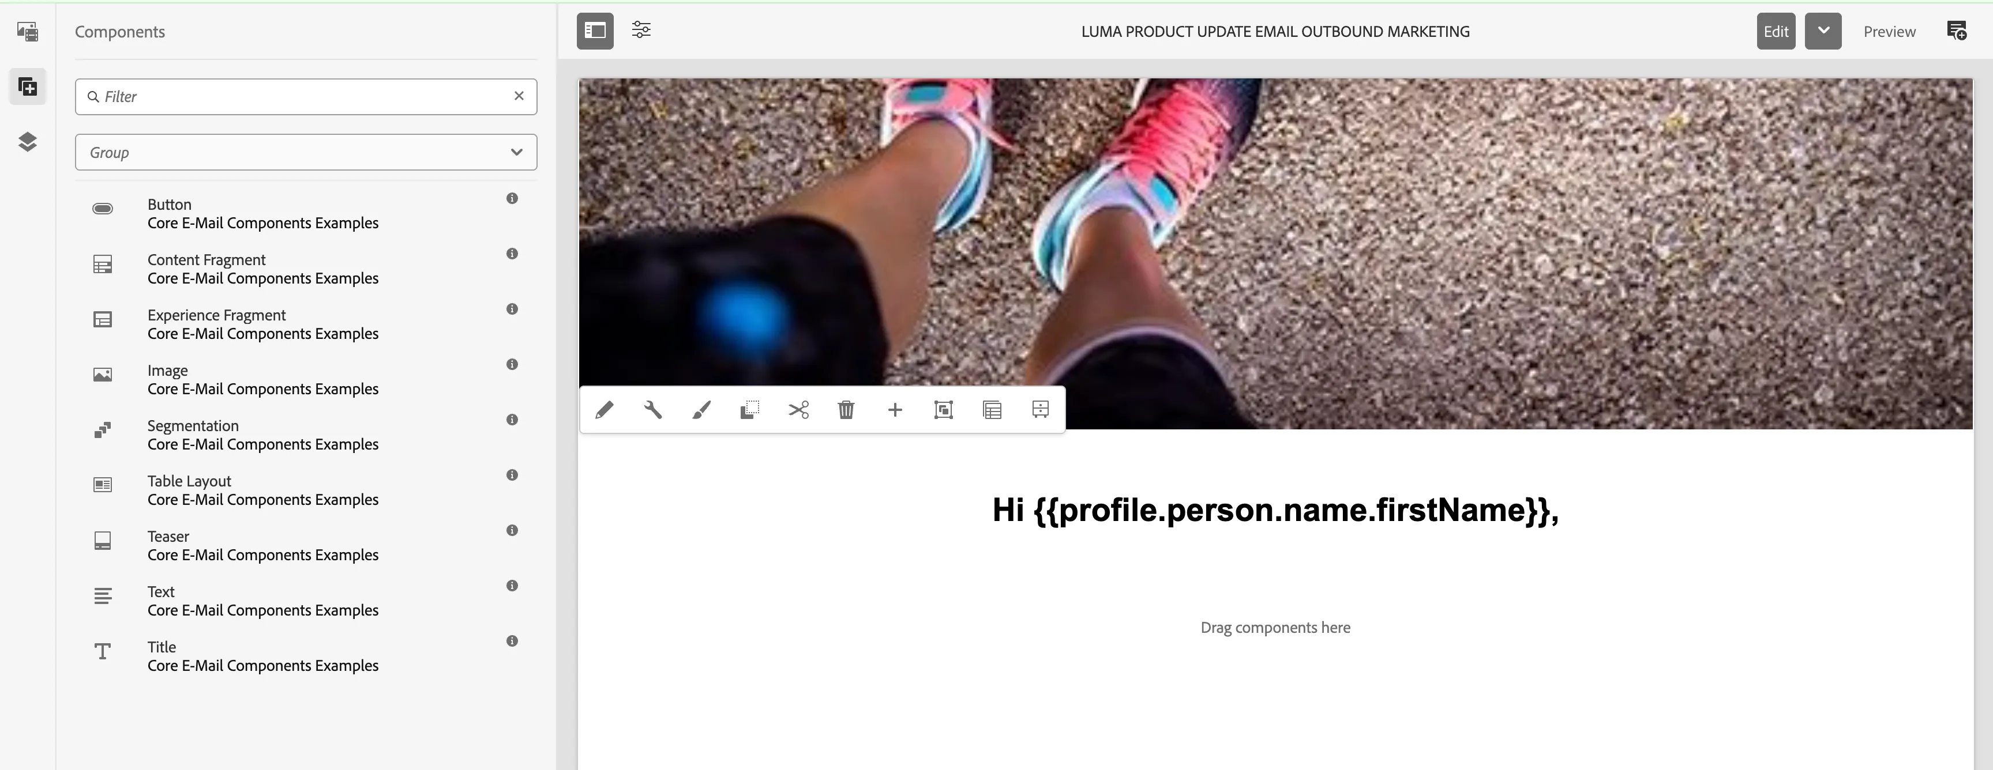
Task: Select the Text component
Action: [x=306, y=601]
